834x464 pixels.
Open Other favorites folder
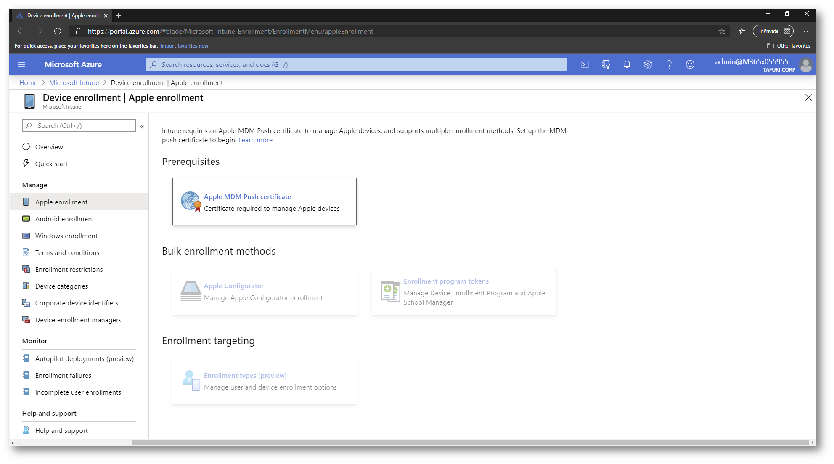pyautogui.click(x=789, y=46)
